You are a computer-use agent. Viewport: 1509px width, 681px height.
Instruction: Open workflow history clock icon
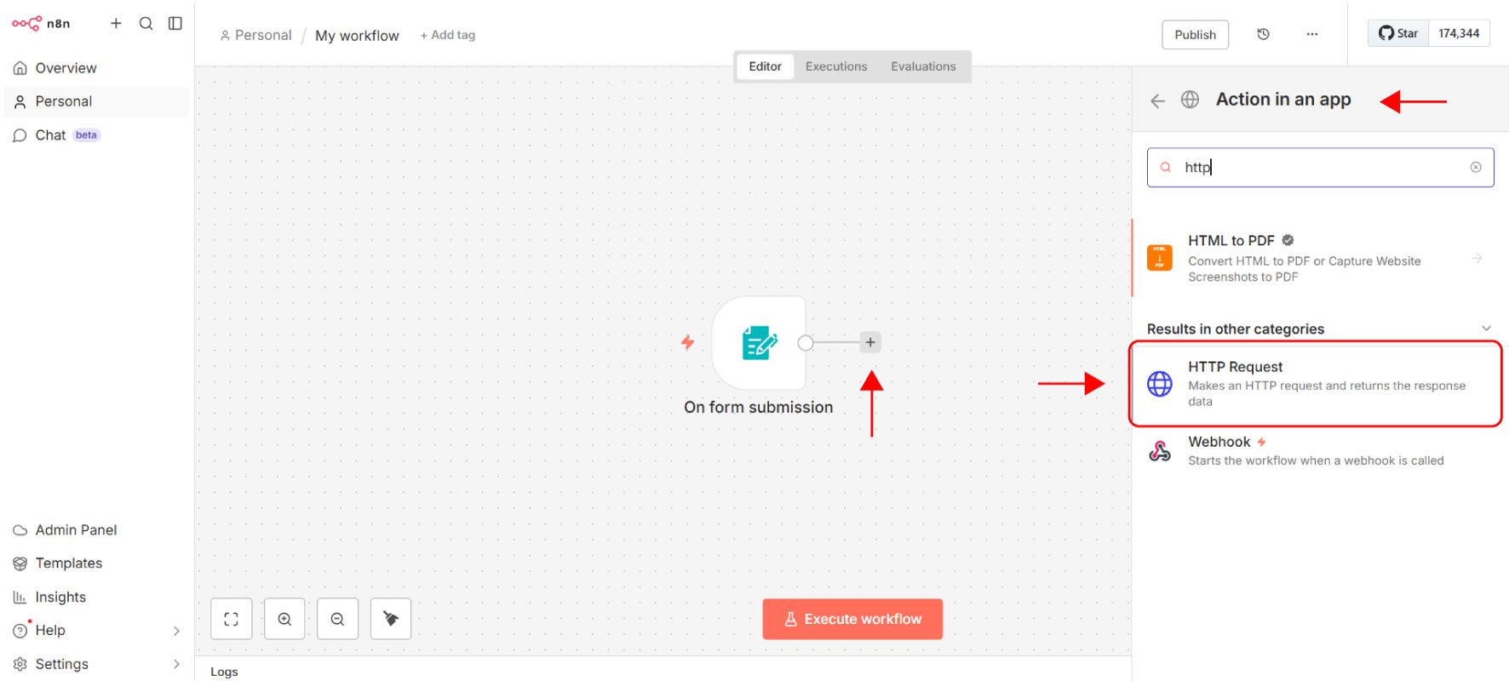pyautogui.click(x=1263, y=34)
